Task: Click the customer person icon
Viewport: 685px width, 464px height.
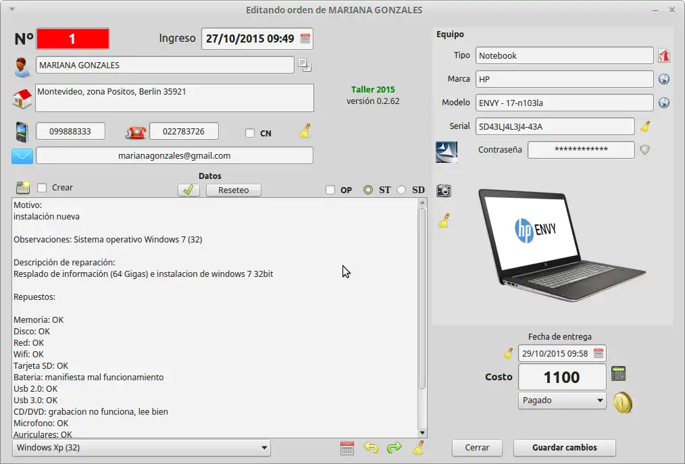Action: 22,67
